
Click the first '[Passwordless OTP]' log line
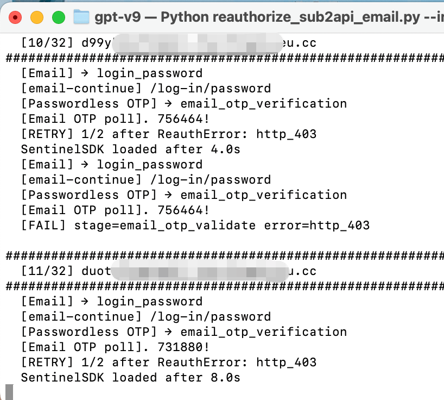coord(184,103)
